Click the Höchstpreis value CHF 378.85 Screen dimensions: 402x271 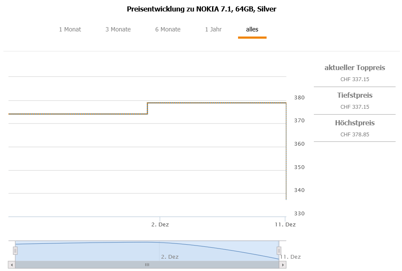tap(355, 134)
